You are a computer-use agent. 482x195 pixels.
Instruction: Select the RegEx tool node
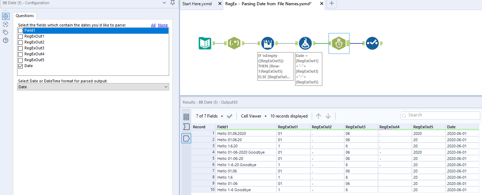[x=234, y=43]
